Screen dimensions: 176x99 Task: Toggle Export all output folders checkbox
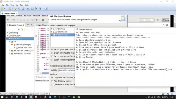(x=52, y=53)
